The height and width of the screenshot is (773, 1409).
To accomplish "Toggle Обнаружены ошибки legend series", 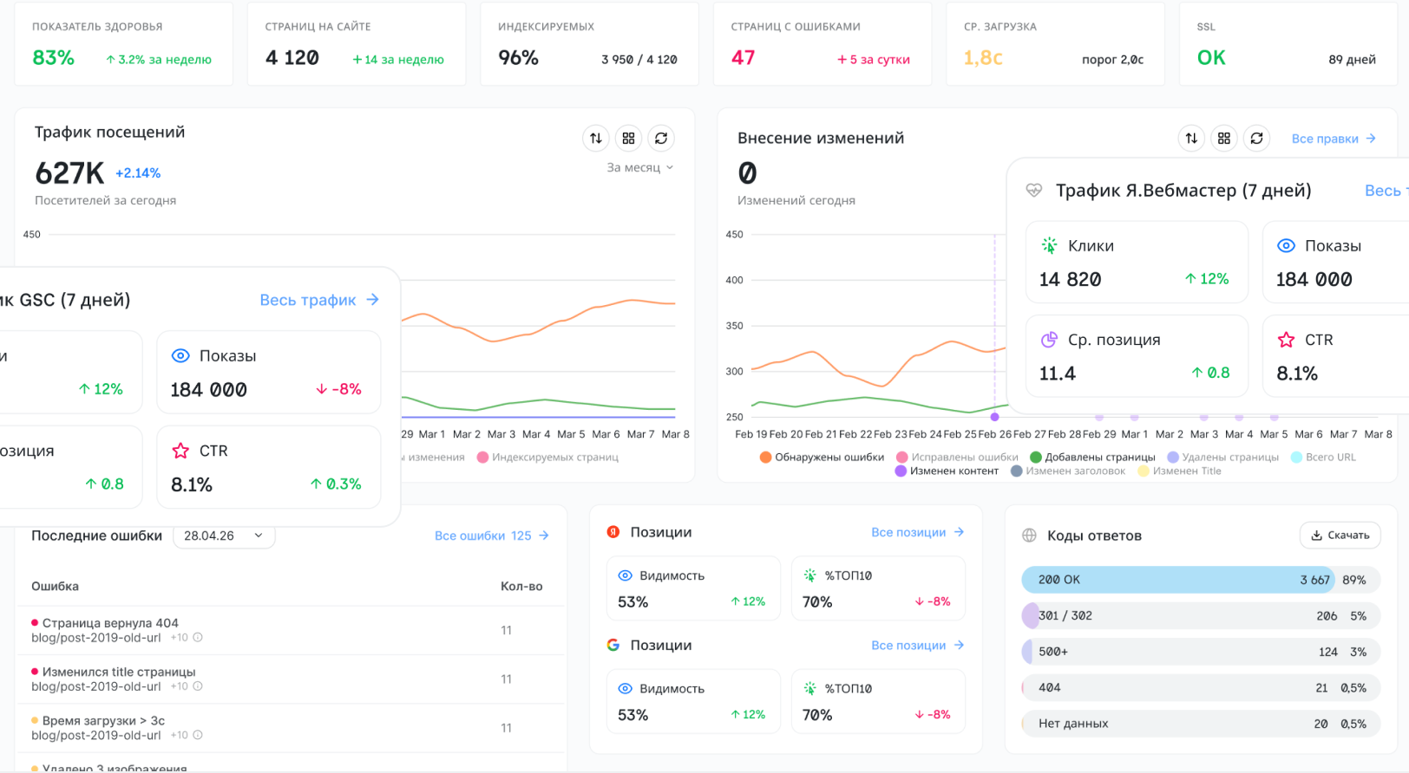I will coord(822,458).
